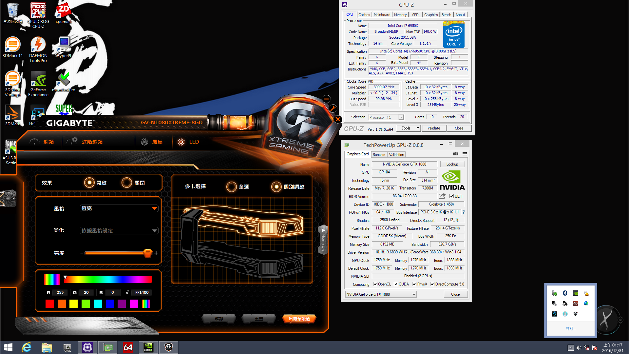
Task: Click the taskbar clock showing 01:17
Action: click(612, 348)
